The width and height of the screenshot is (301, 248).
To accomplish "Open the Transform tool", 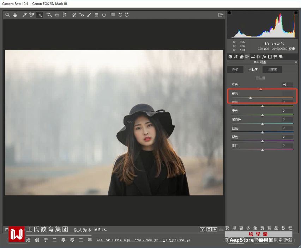I will [65, 15].
